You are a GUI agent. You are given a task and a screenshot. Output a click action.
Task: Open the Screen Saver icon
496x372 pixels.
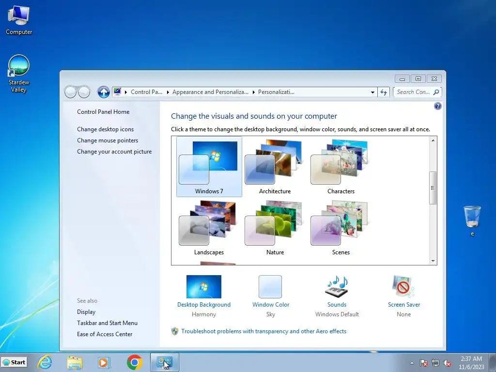(403, 286)
